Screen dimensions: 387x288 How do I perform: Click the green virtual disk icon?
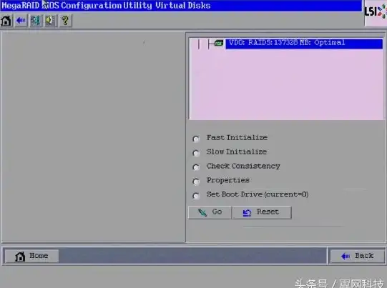pos(219,43)
